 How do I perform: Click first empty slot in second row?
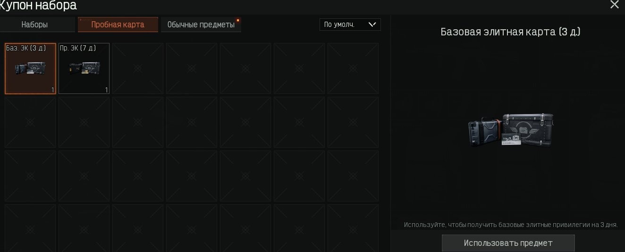[x=30, y=122]
